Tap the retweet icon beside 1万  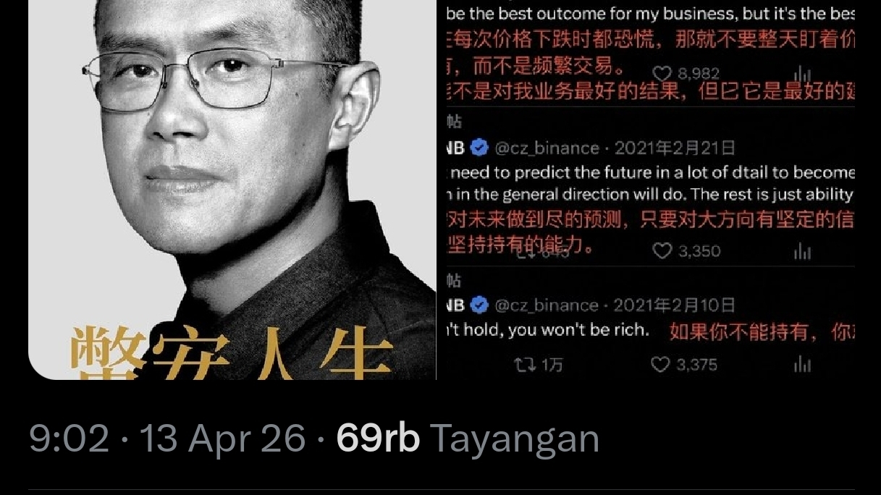(x=524, y=364)
